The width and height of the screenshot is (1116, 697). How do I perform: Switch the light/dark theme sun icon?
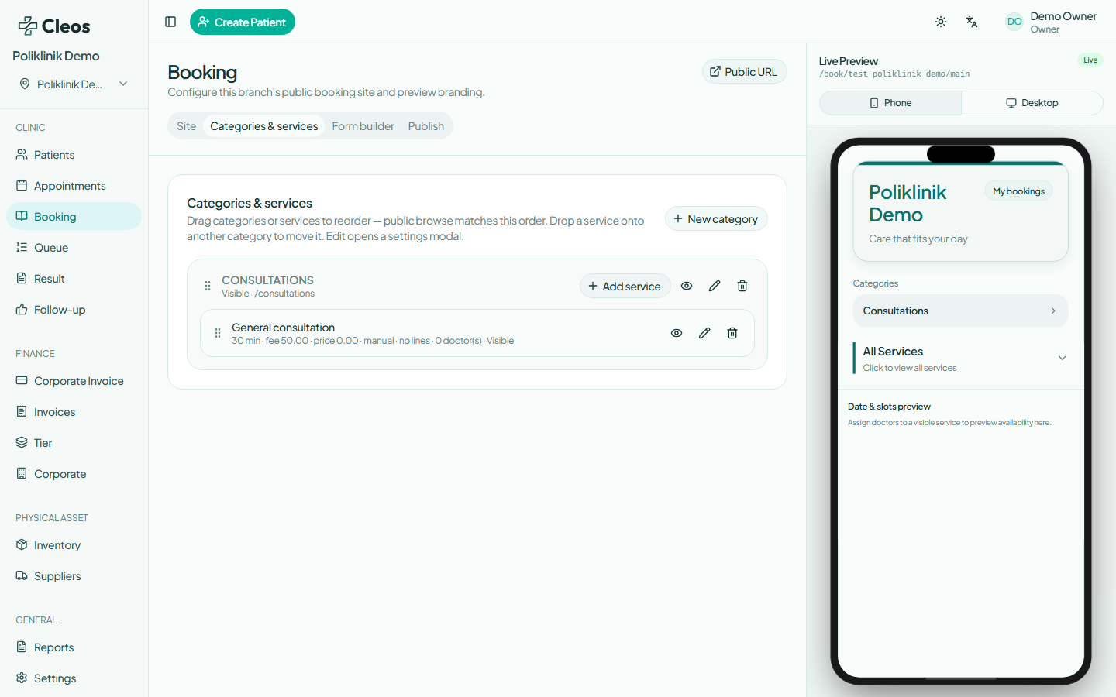pos(941,22)
